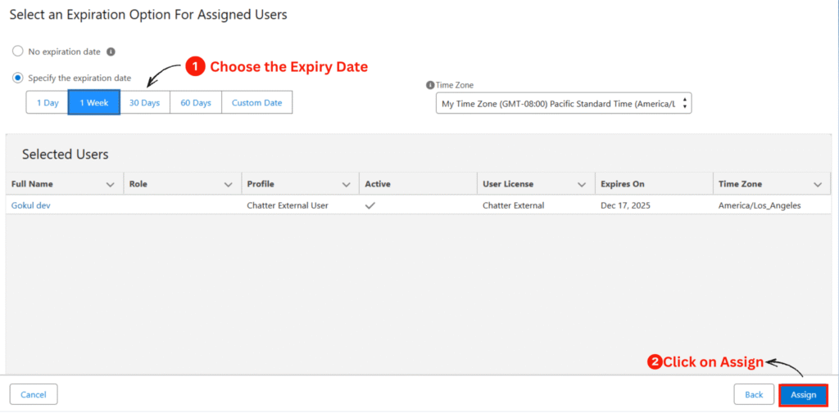The height and width of the screenshot is (413, 839).
Task: Click info icon beside No expiration date
Action: point(111,52)
